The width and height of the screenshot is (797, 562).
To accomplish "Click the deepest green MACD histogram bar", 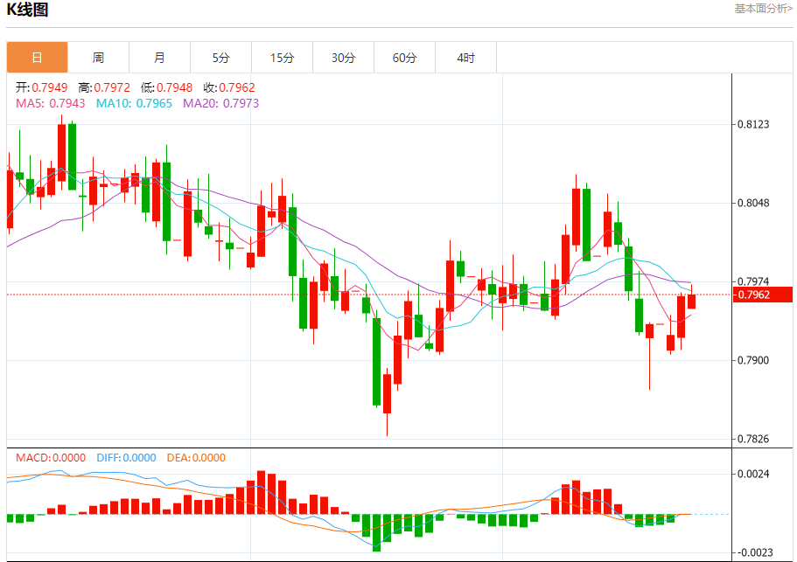I will click(377, 532).
